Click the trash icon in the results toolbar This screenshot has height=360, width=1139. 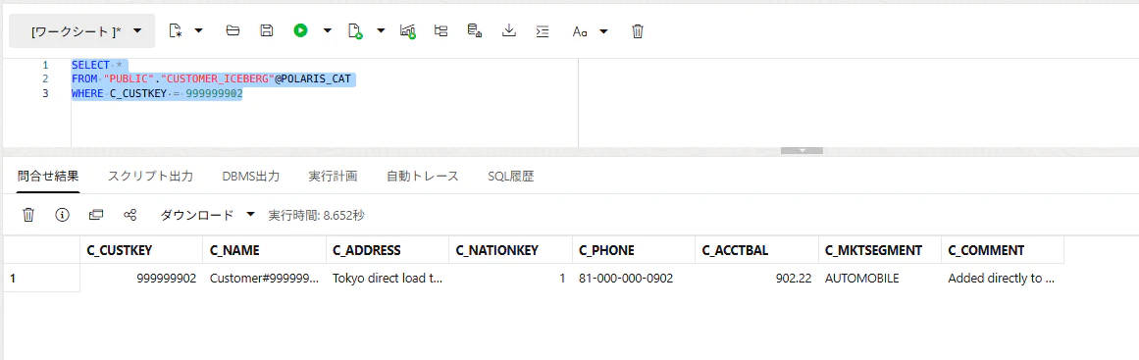28,215
